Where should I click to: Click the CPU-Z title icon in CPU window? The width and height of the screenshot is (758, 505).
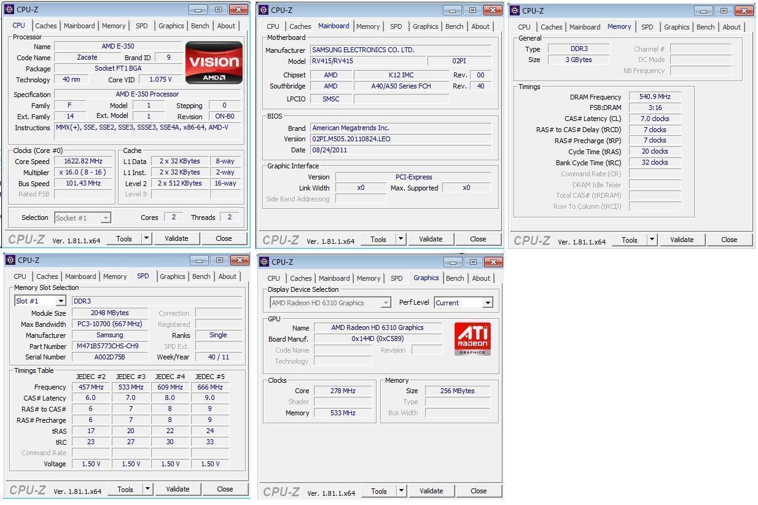coord(9,10)
